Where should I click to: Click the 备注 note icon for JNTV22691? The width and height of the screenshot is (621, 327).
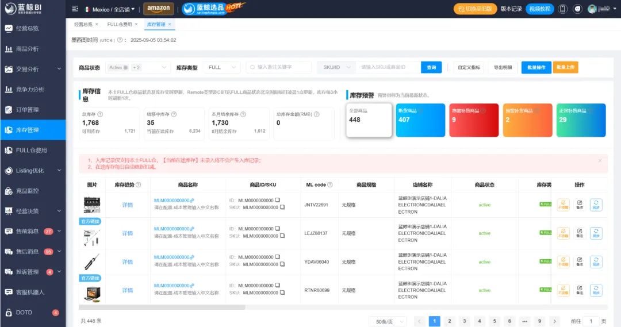[x=580, y=205]
